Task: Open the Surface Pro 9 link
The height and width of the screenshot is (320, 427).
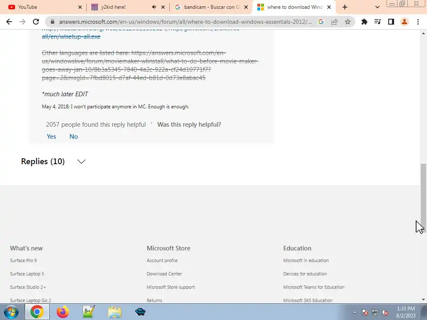Action: (x=23, y=260)
